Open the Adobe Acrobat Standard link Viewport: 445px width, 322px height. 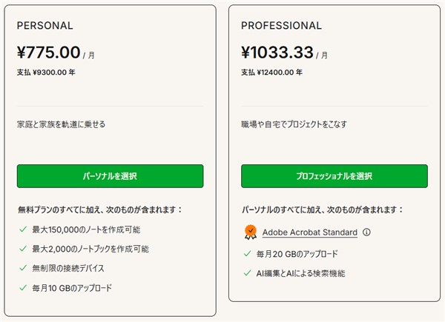[x=309, y=232]
